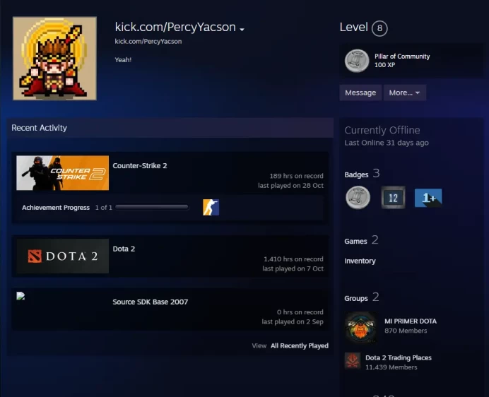This screenshot has width=489, height=397.
Task: Send a message with the Message button
Action: pyautogui.click(x=360, y=93)
